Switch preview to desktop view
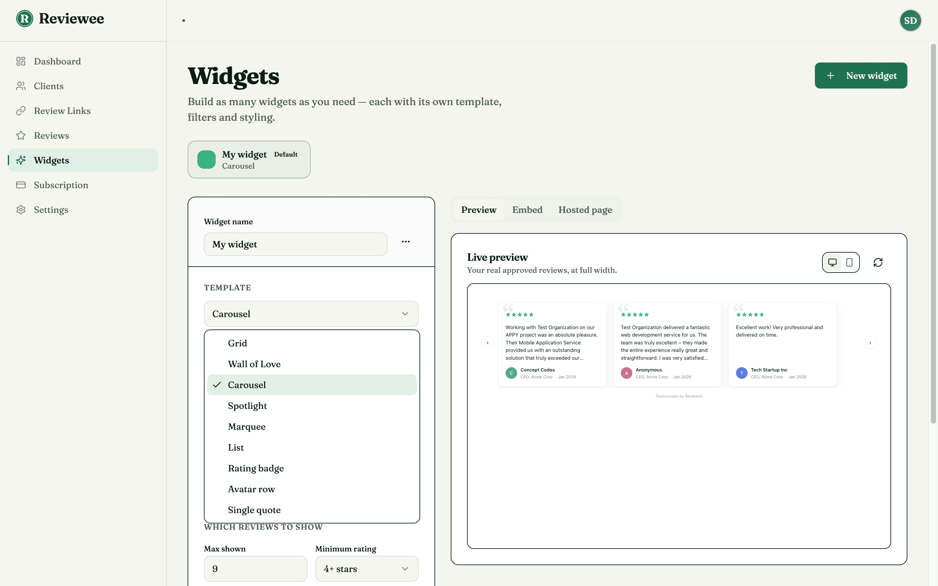Screen dimensions: 938x586 832,262
